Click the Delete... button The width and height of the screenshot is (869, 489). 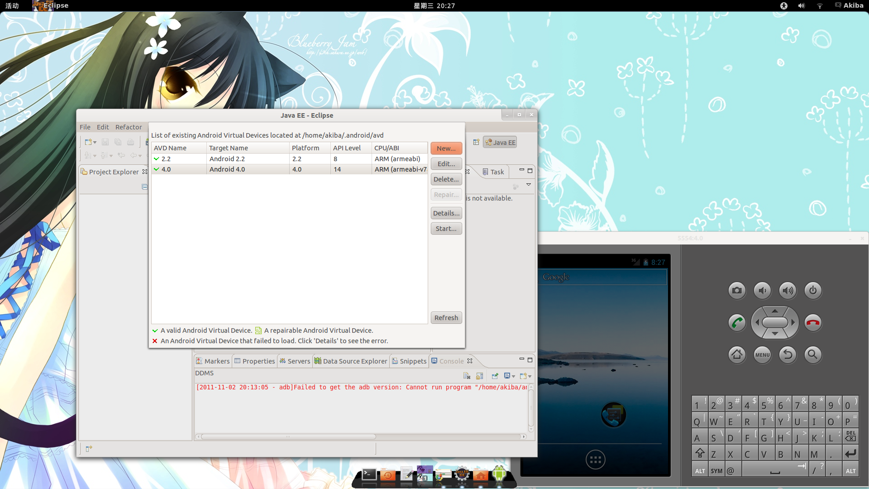446,179
